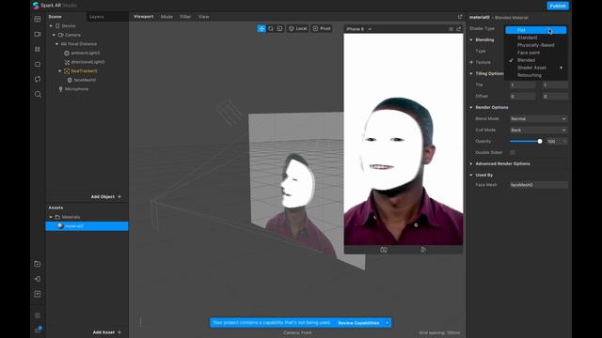Open the iPhone 8 simulator device dropdown
Viewport: 602px width, 338px height.
(358, 29)
